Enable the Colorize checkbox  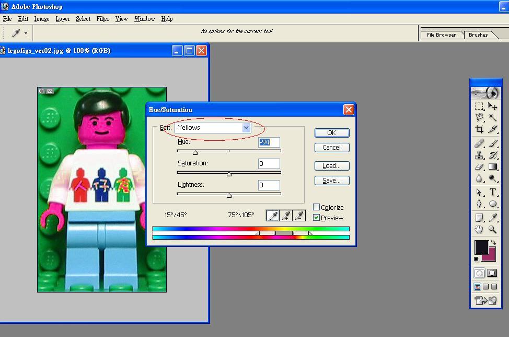(x=317, y=207)
